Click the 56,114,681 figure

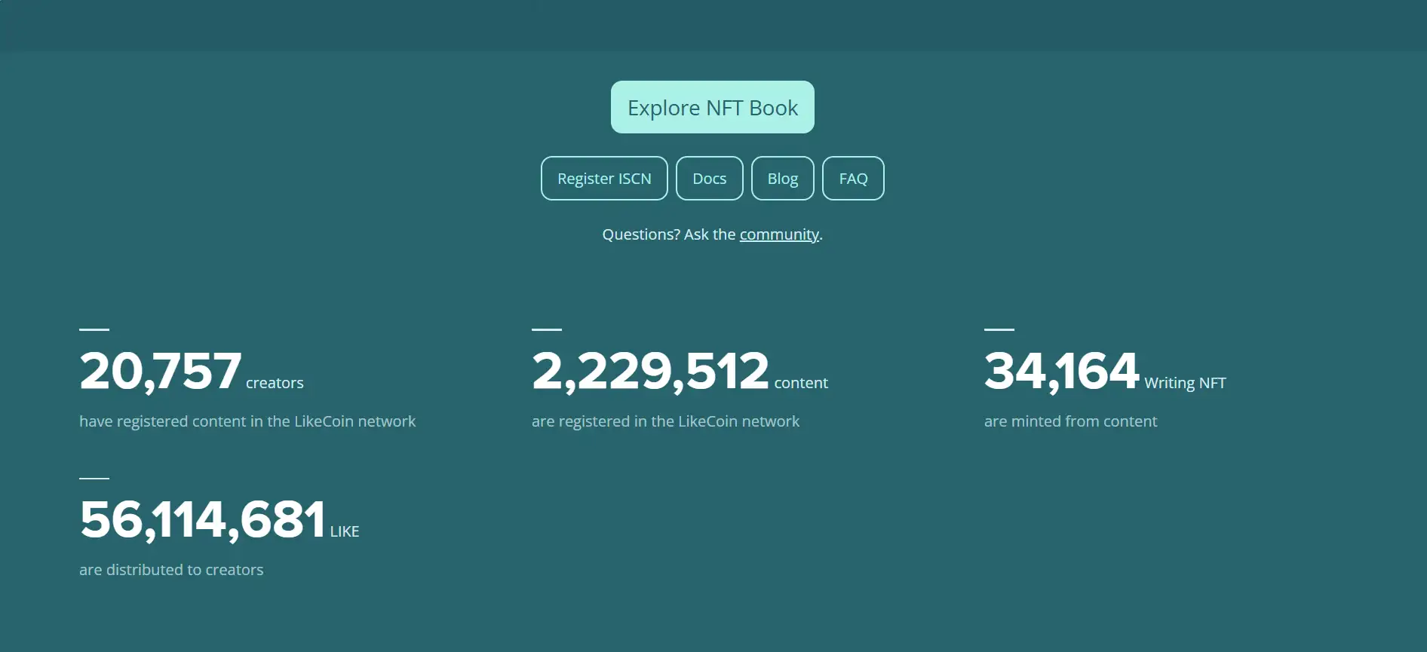pos(202,519)
